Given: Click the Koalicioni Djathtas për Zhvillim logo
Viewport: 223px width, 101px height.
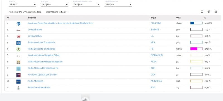Looking at the screenshot, I should pyautogui.click(x=18, y=75).
